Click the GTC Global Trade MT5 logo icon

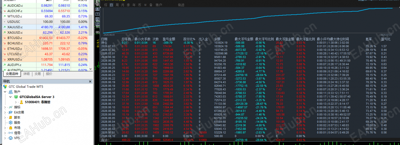click(5, 87)
